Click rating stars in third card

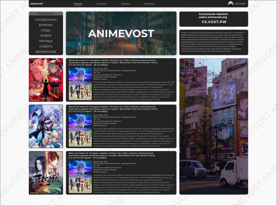(x=104, y=172)
